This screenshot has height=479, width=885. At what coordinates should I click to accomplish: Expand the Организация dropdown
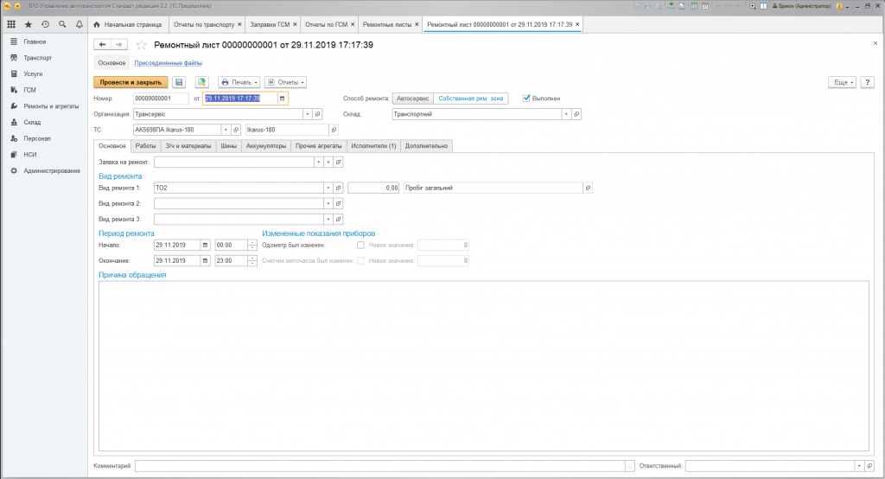[x=308, y=114]
